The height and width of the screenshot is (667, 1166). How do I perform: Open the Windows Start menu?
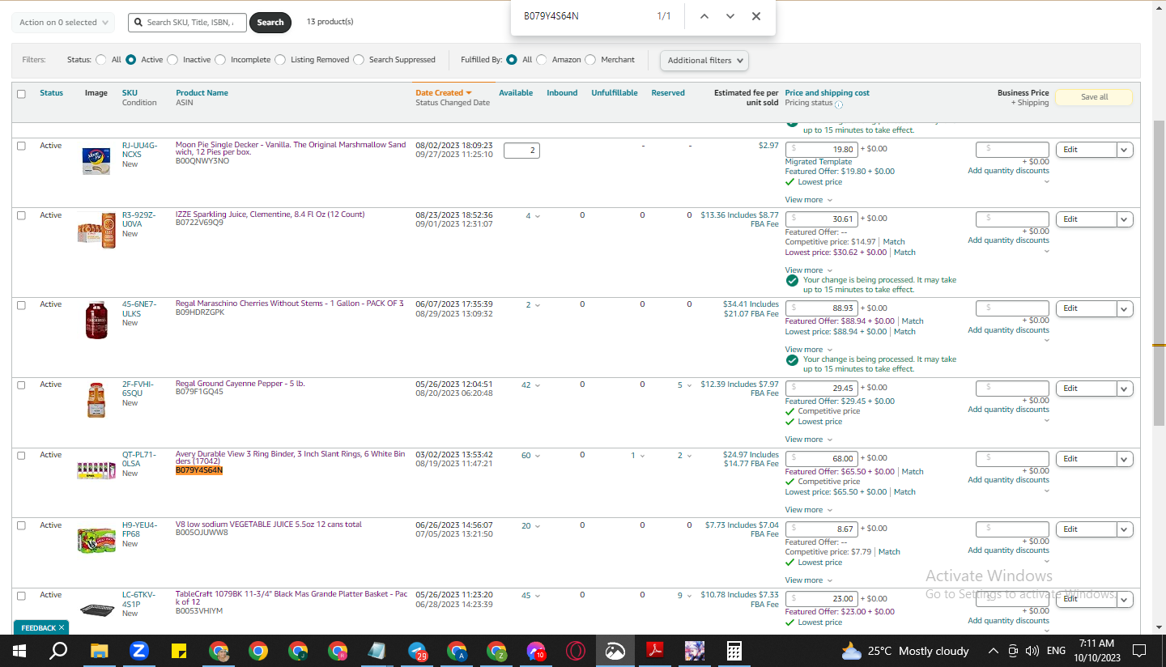click(x=19, y=651)
